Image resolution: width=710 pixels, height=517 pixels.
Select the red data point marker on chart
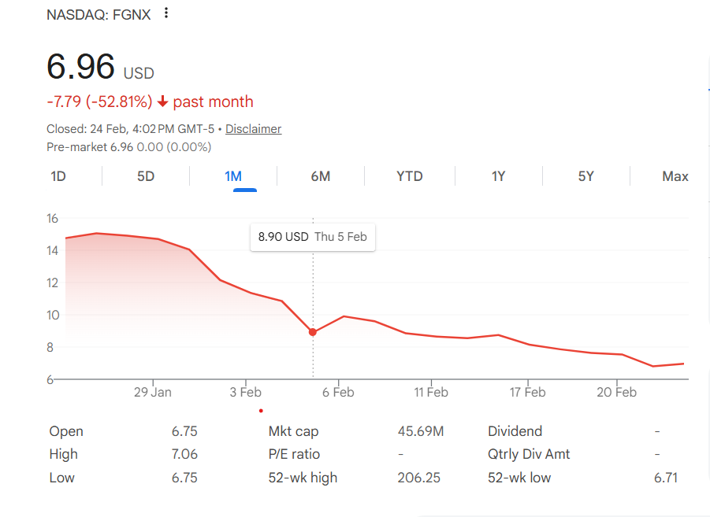tap(313, 331)
